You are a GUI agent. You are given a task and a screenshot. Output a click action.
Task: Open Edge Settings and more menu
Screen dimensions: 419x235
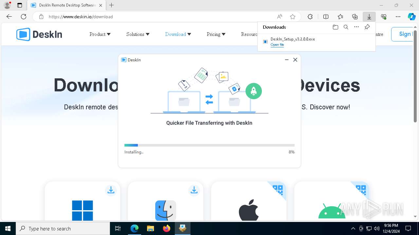click(398, 17)
